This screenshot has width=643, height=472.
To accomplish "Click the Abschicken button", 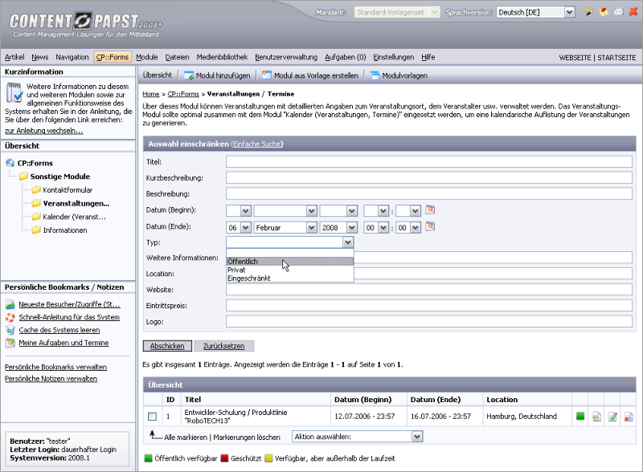I will pos(167,346).
